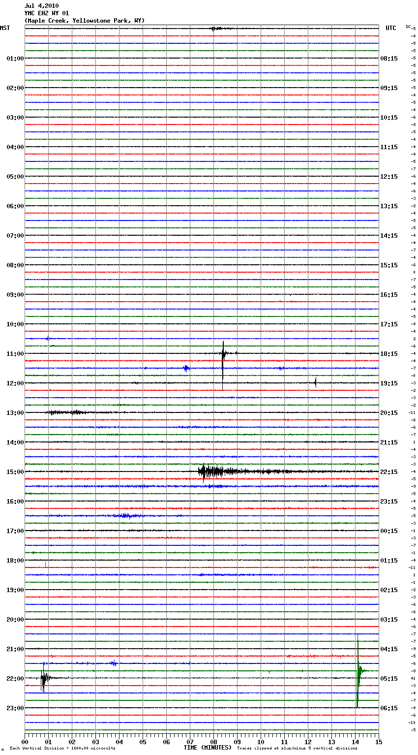This screenshot has width=418, height=755.
Task: Click '(Maple Creek, Yellowstone Park, WY)' location label
Action: point(85,21)
